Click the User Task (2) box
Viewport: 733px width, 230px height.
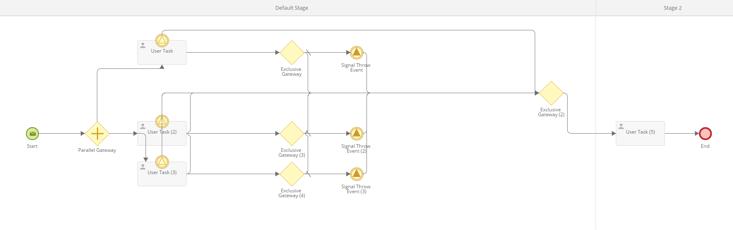click(x=162, y=133)
